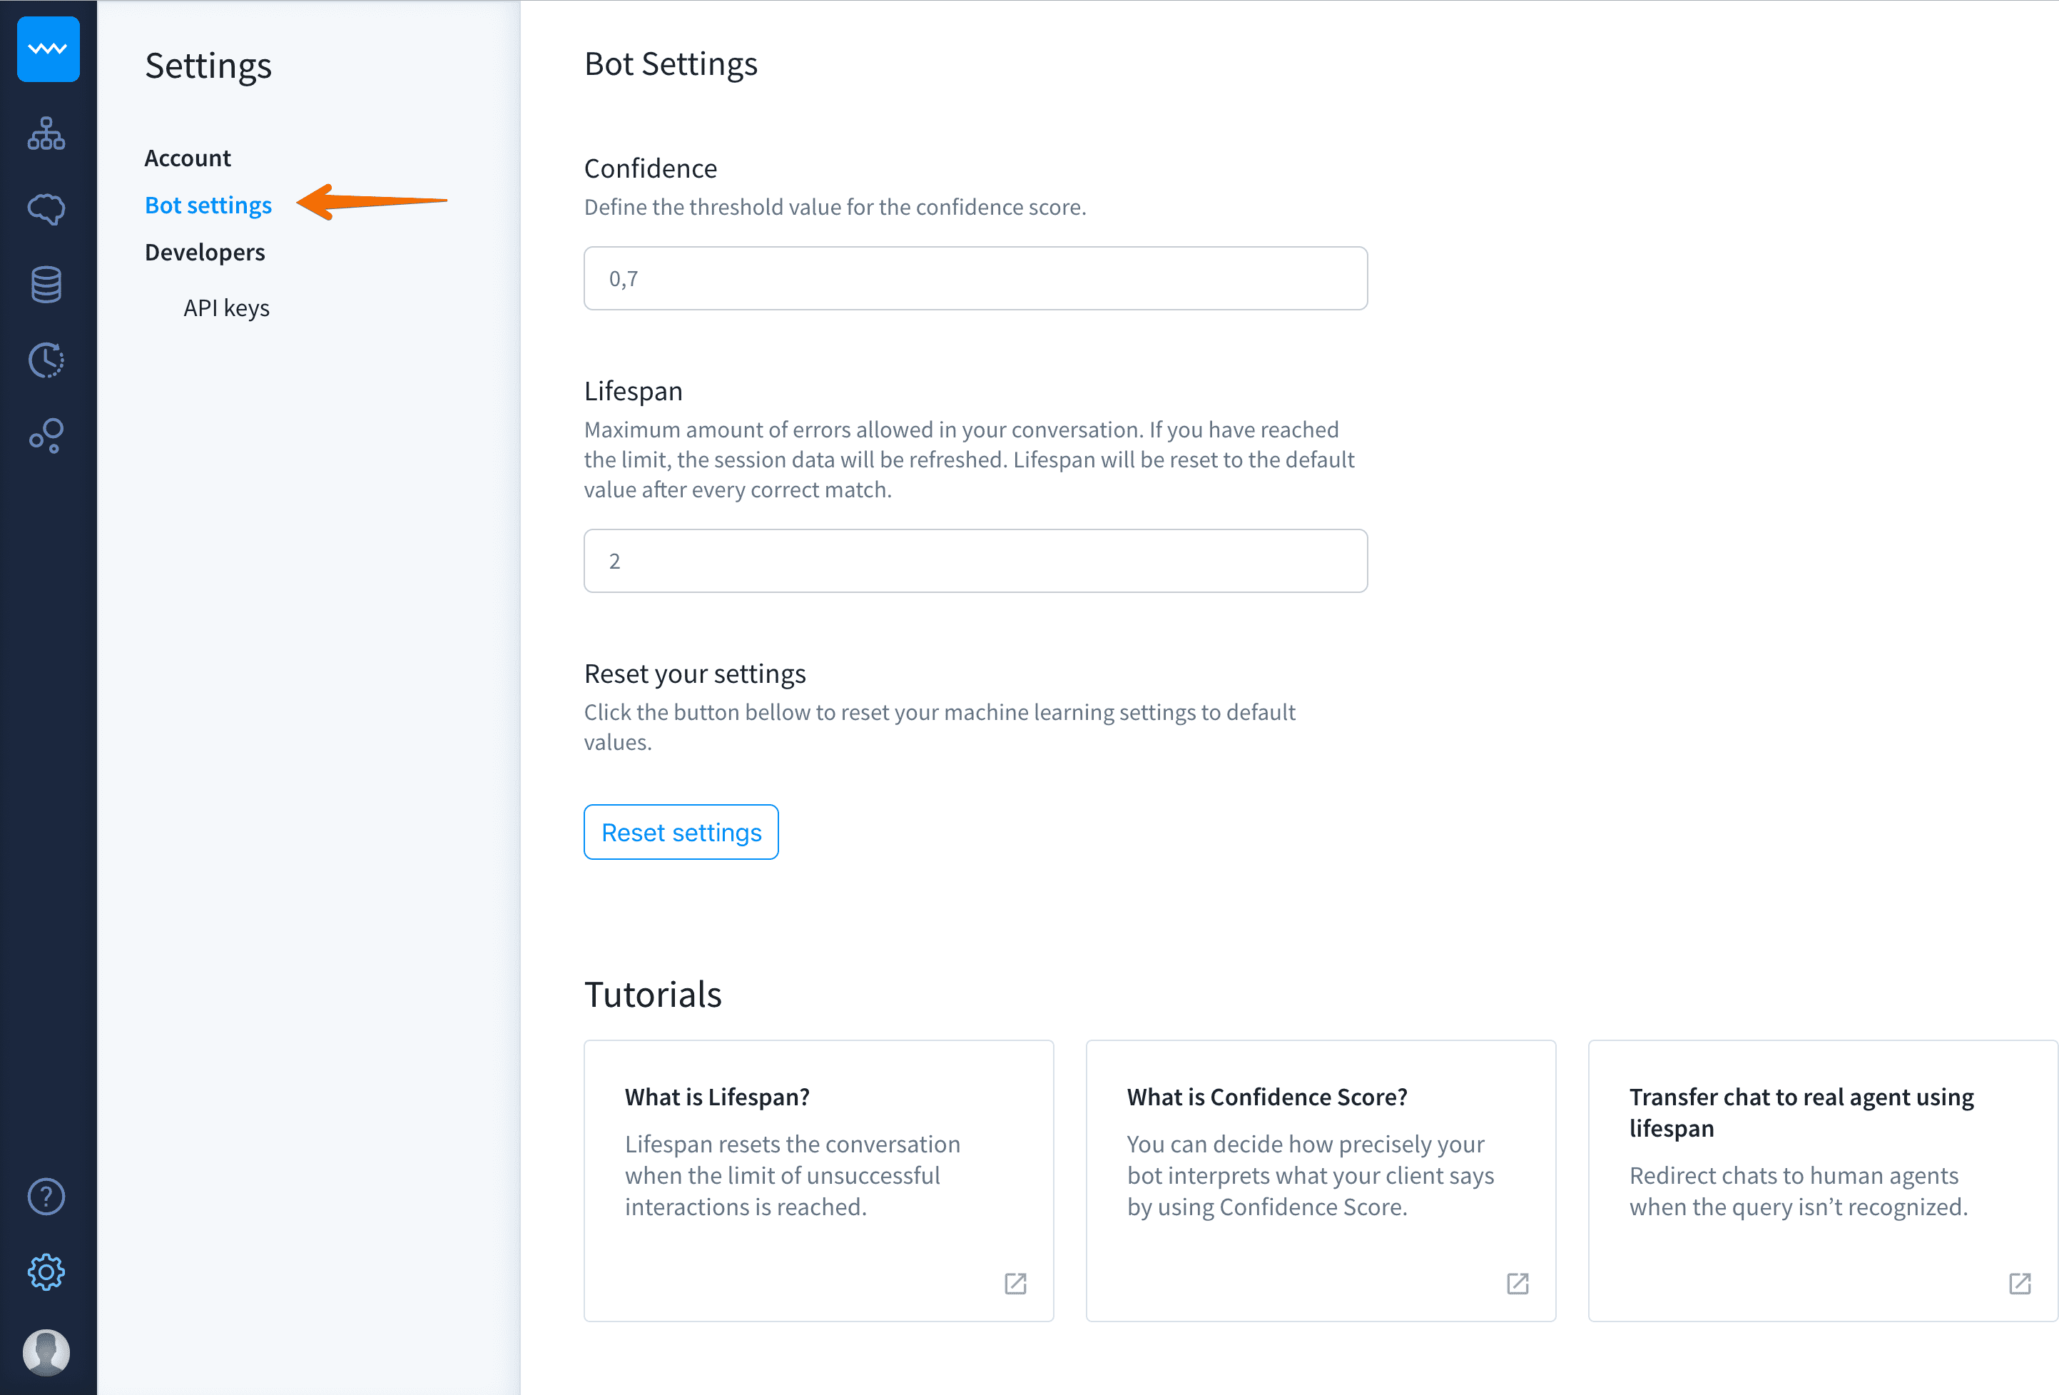Open the API keys page
The image size is (2059, 1395).
pos(227,308)
